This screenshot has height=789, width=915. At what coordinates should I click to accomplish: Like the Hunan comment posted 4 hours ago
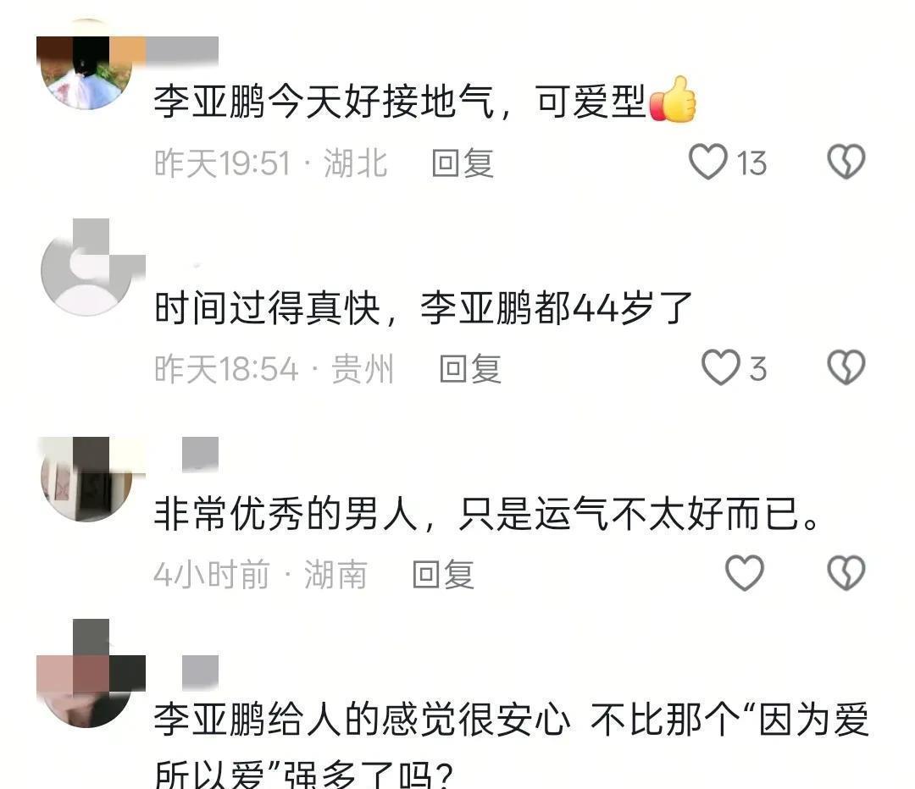744,572
